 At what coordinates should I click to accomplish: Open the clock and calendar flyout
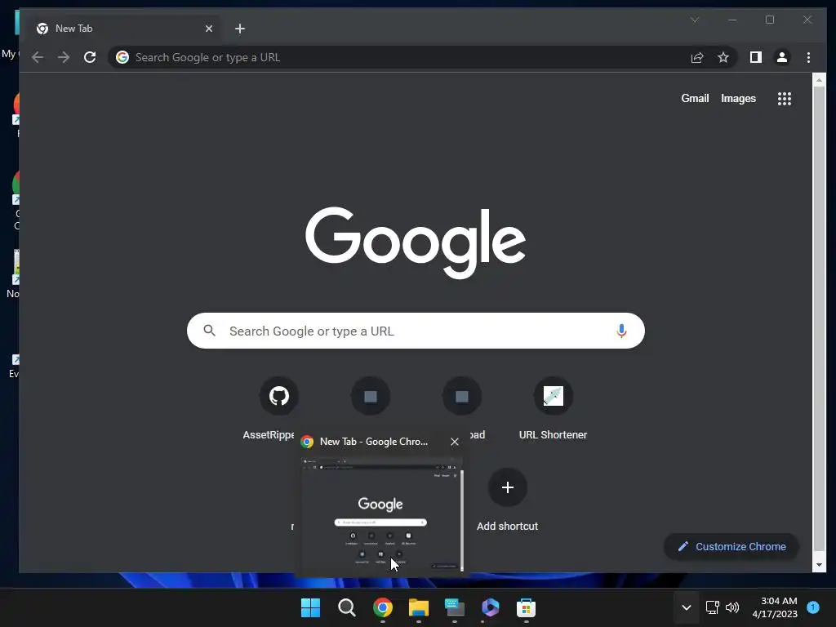coord(775,607)
